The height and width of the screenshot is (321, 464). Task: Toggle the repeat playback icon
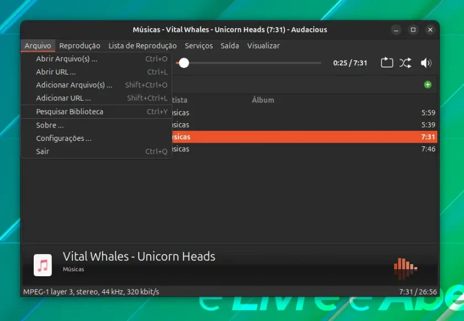coord(387,63)
